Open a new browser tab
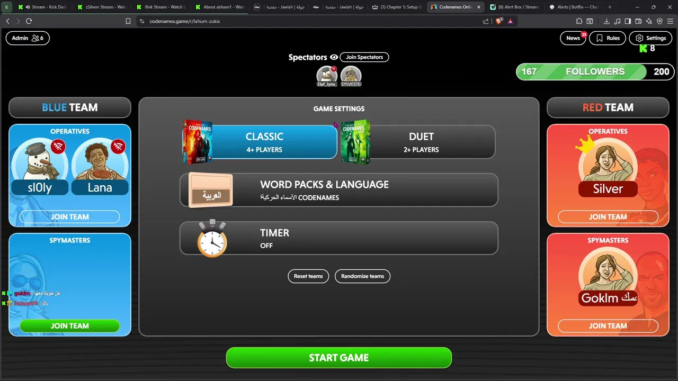This screenshot has width=678, height=381. [610, 7]
